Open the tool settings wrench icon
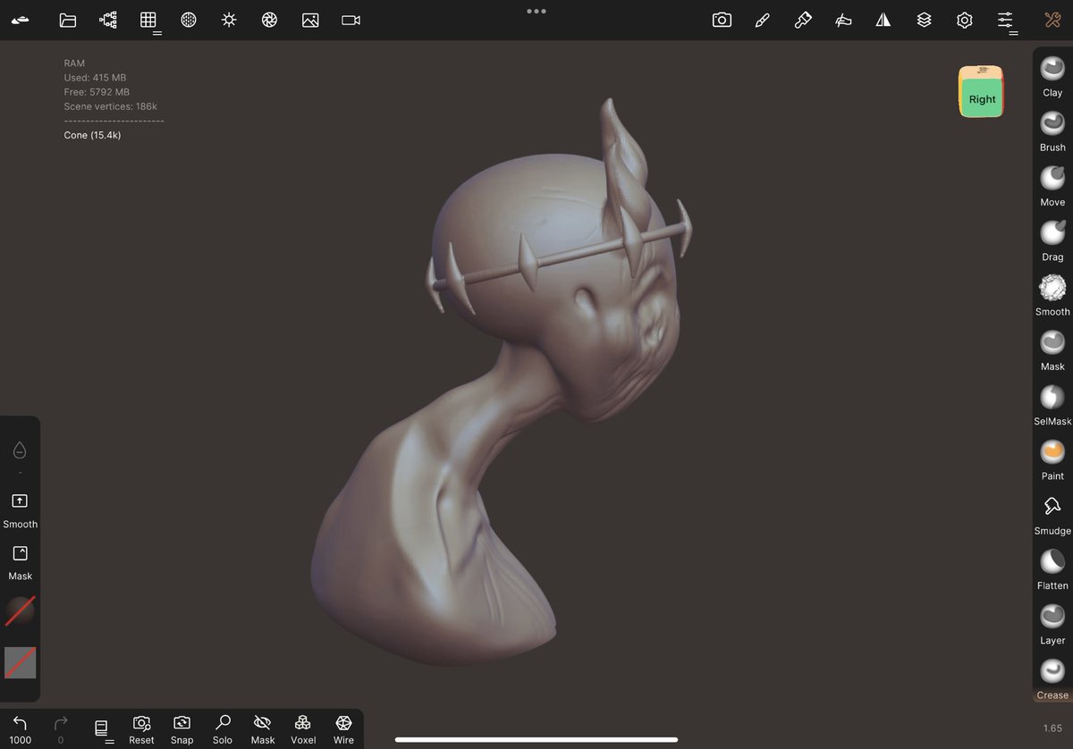The height and width of the screenshot is (749, 1073). pyautogui.click(x=1052, y=20)
